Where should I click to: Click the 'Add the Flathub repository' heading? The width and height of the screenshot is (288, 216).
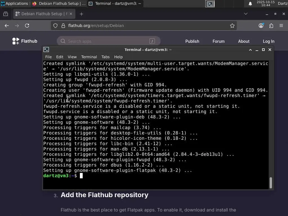pos(104,195)
